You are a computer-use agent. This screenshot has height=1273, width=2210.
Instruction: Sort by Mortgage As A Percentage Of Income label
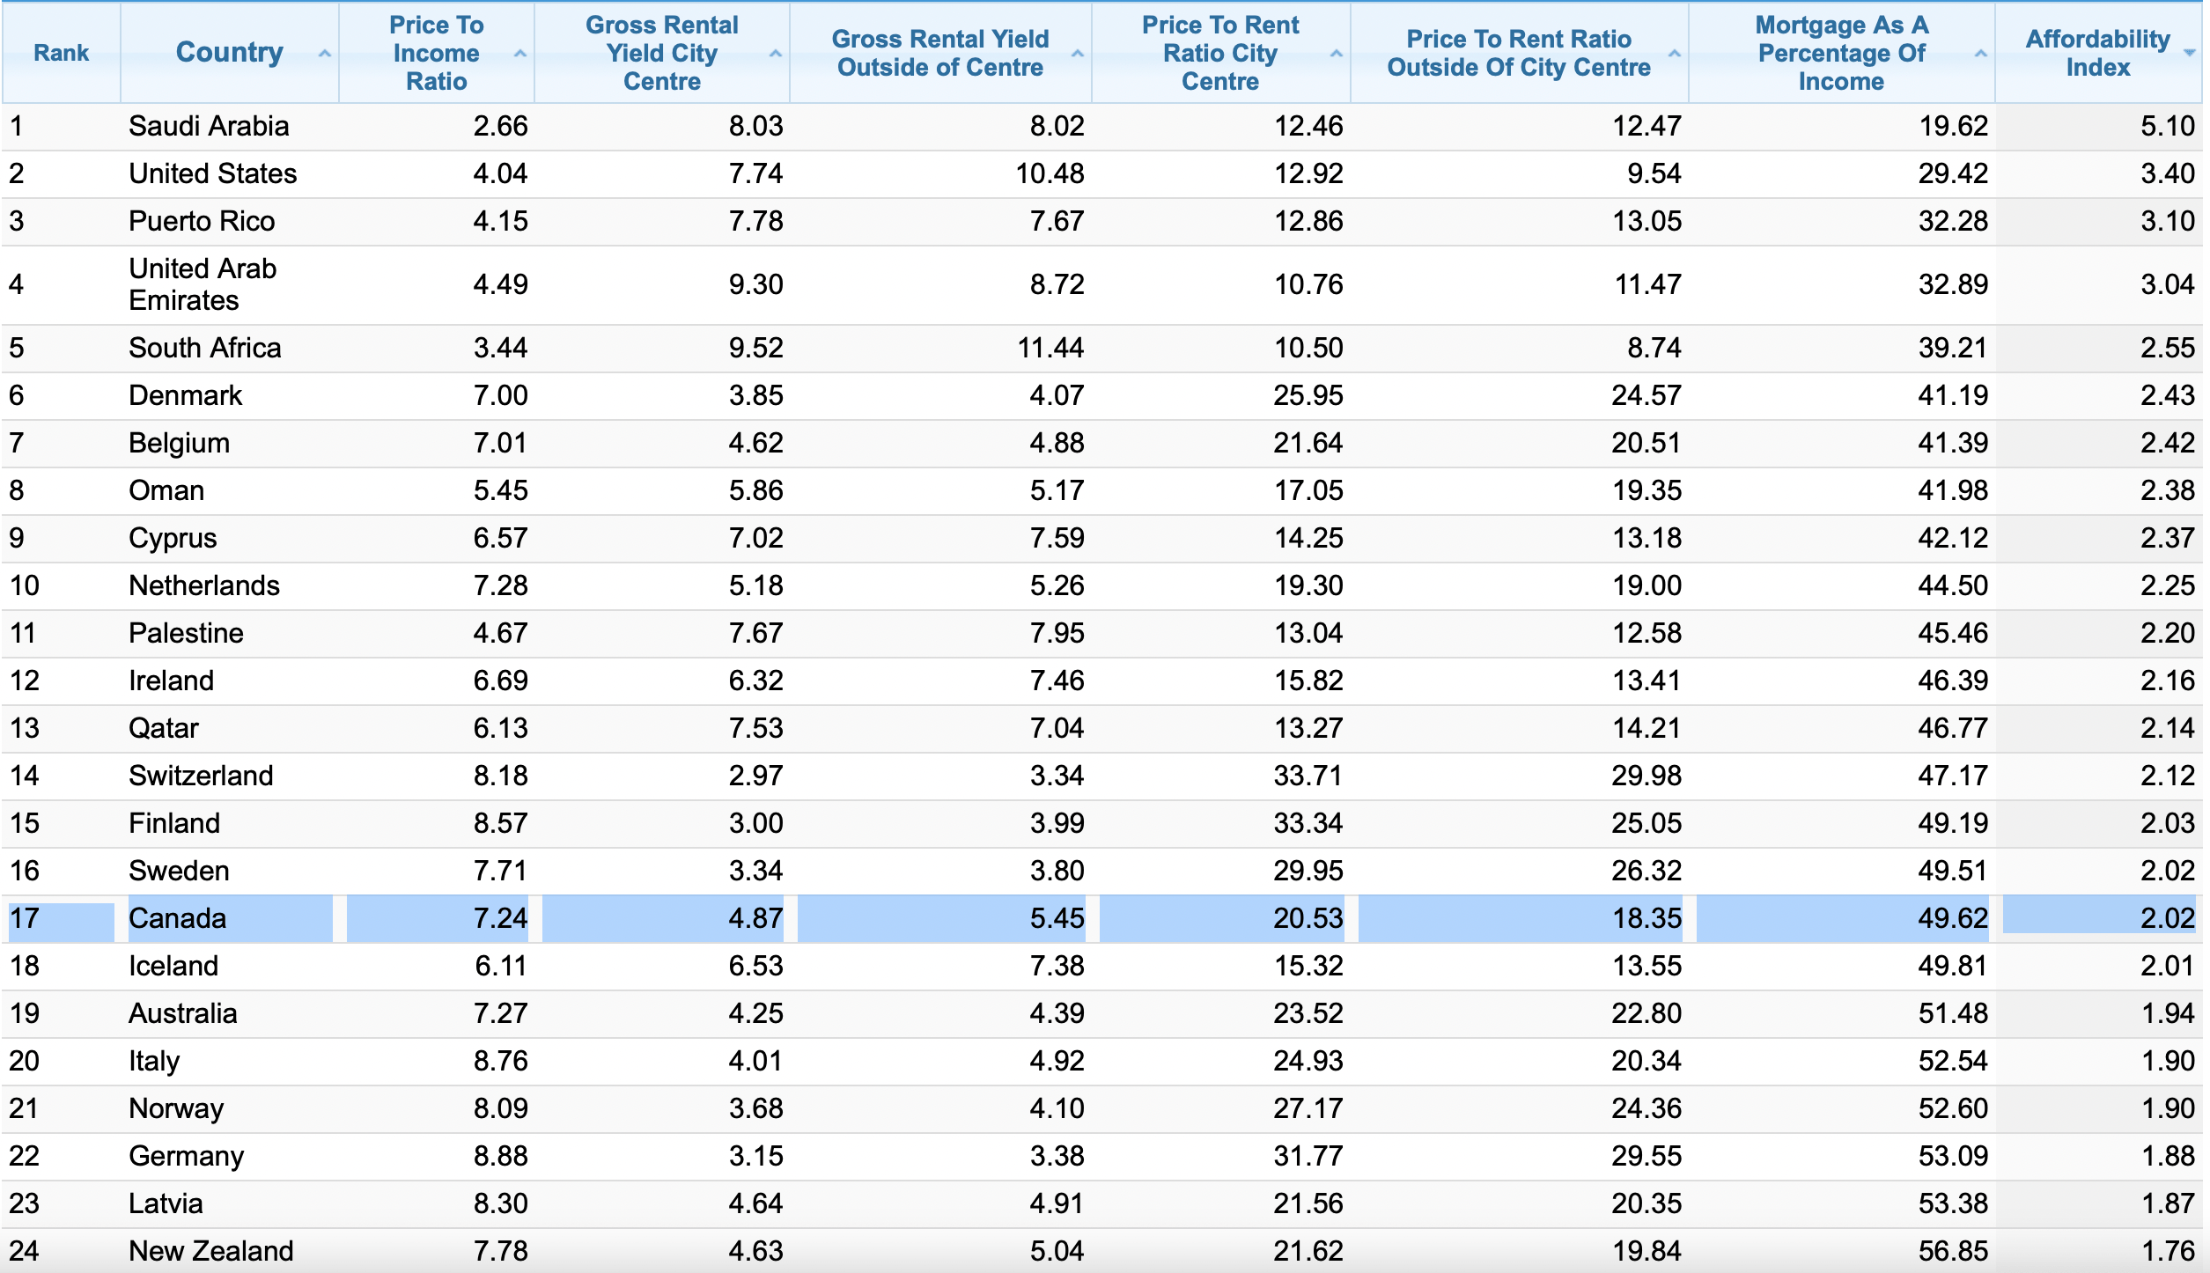pyautogui.click(x=1841, y=53)
